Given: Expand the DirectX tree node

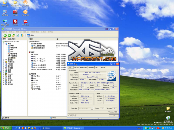Looking at the screenshot, I should tap(4, 74).
